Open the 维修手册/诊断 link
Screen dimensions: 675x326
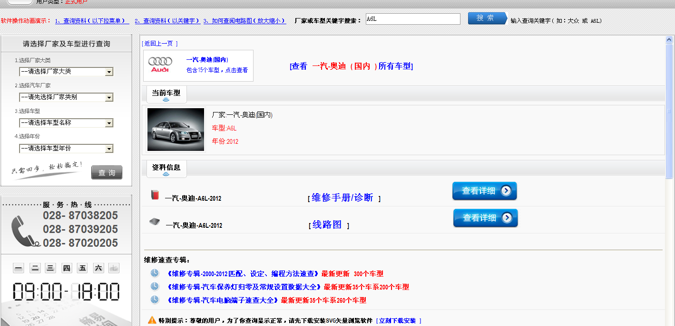click(342, 198)
